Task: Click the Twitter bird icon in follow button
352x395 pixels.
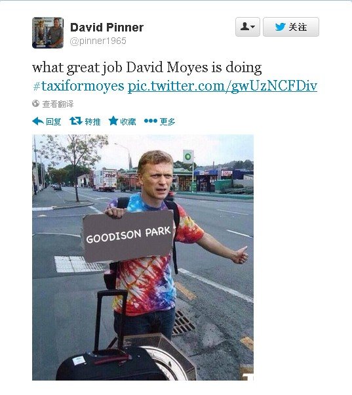Action: click(x=281, y=27)
